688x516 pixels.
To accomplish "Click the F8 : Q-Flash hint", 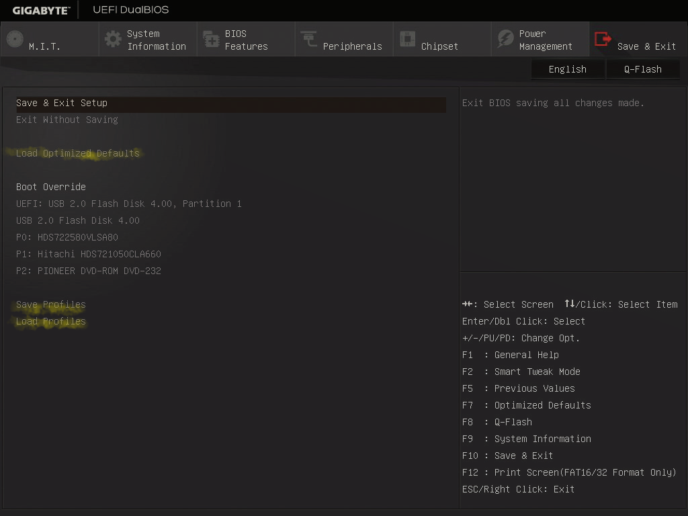I will pos(497,422).
